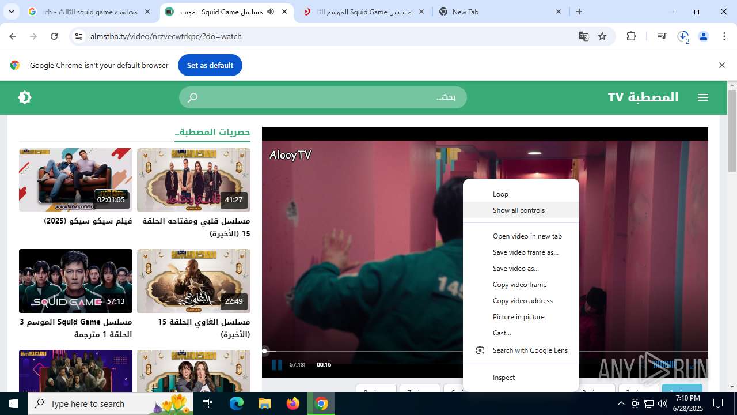Focus the green site search field
737x415 pixels.
(x=323, y=97)
